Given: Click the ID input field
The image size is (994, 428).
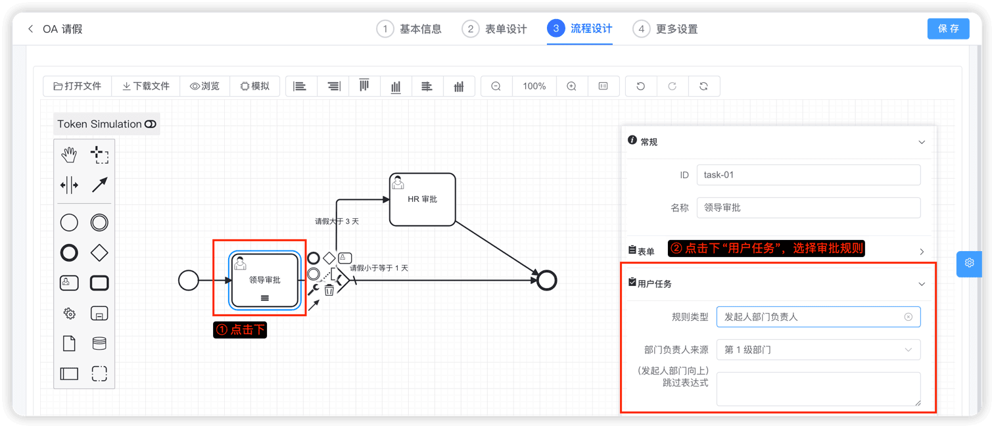Looking at the screenshot, I should pos(809,175).
